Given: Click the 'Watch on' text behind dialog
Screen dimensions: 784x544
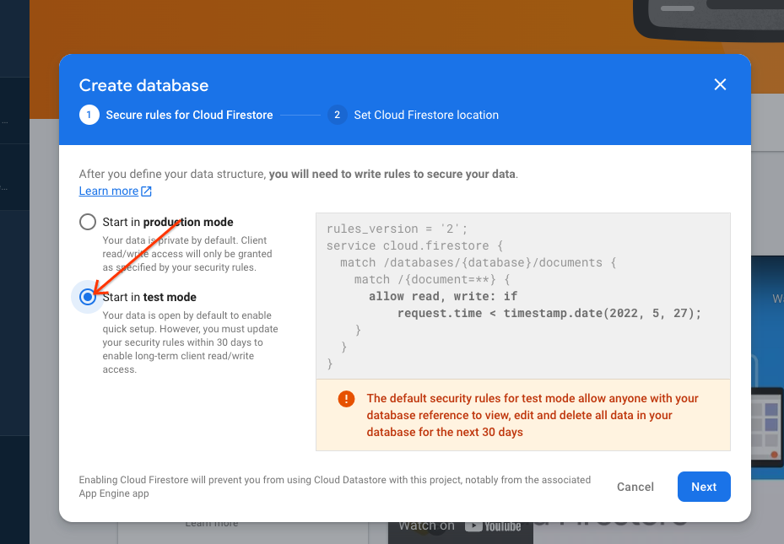Looking at the screenshot, I should 427,526.
